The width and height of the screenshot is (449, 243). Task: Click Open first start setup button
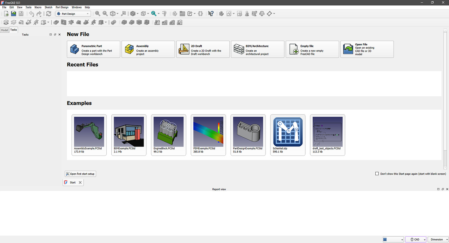click(80, 174)
